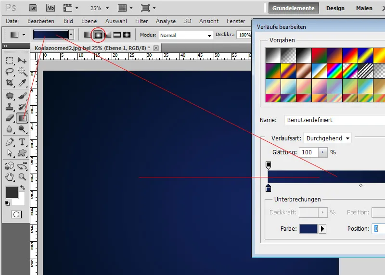Select the Path Selection tool
Image resolution: width=385 pixels, height=275 pixels.
click(x=10, y=153)
